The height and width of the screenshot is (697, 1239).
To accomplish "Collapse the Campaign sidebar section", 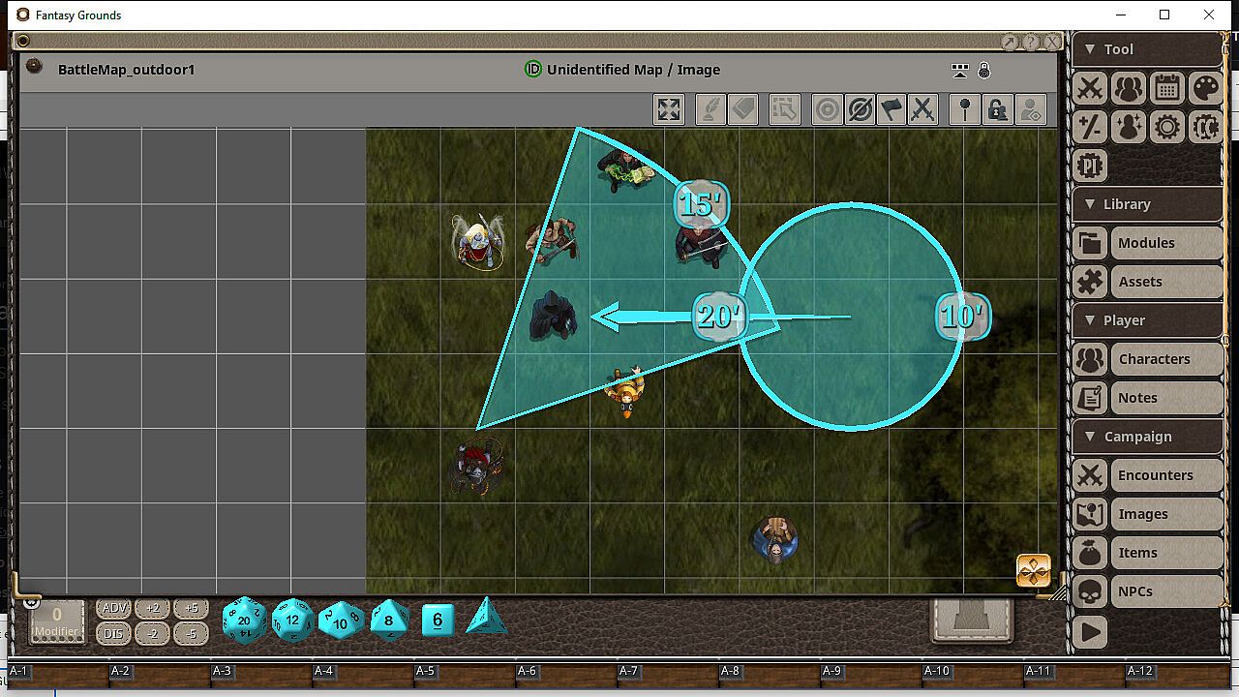I will click(1147, 437).
